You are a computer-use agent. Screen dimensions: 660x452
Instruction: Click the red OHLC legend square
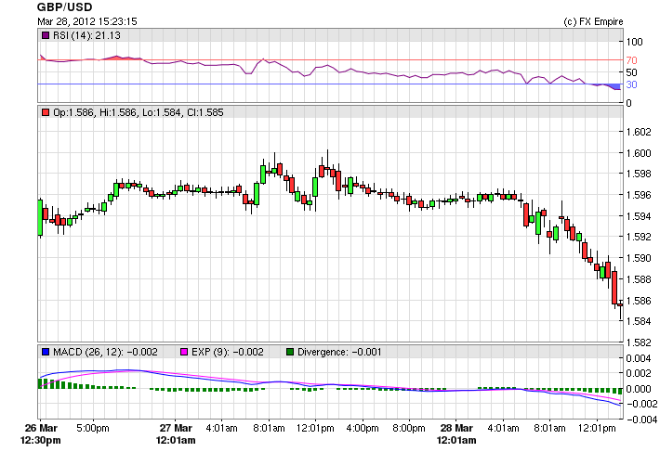44,112
